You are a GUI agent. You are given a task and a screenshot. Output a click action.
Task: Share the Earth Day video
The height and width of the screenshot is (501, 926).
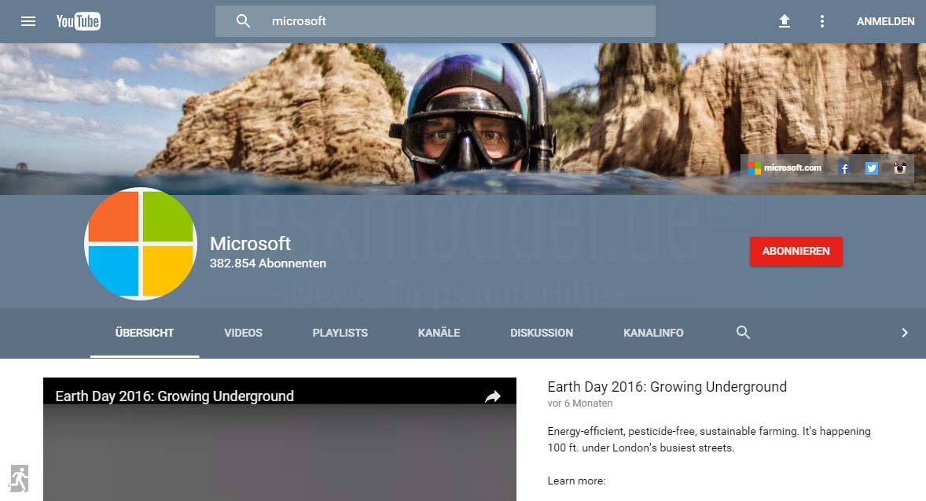pyautogui.click(x=493, y=396)
